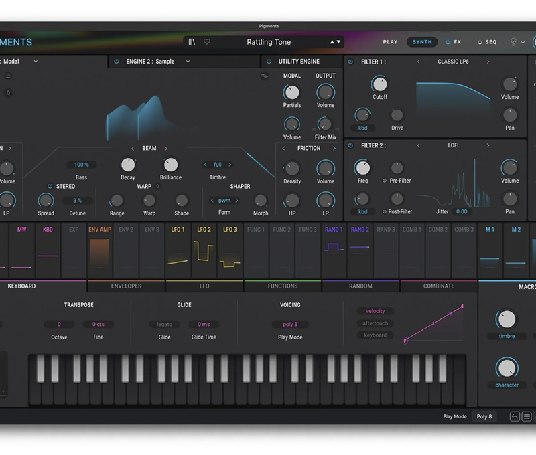Expand the Engine 2 type dropdown
The height and width of the screenshot is (455, 536).
pos(188,62)
